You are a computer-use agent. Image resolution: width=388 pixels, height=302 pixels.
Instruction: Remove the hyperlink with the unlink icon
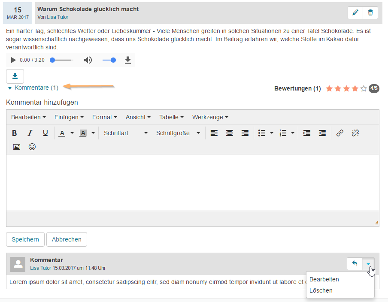[355, 133]
